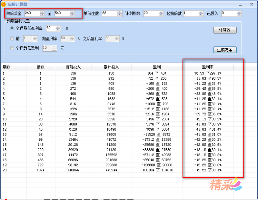
Task: Click the spinner arrows of the 540 field
Action: click(x=72, y=13)
